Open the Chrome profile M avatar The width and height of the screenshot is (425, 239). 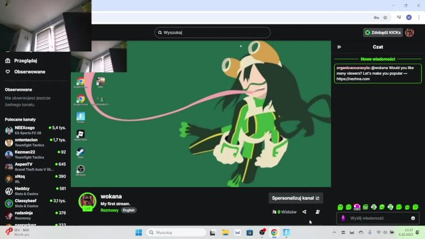point(409,18)
